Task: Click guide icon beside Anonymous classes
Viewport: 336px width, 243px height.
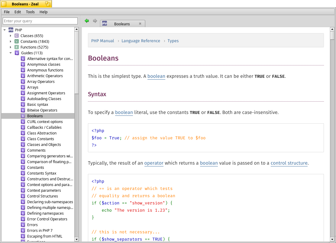Action: 23,64
